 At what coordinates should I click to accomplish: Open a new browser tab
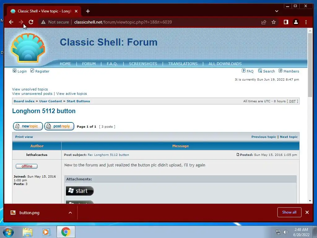pyautogui.click(x=88, y=11)
